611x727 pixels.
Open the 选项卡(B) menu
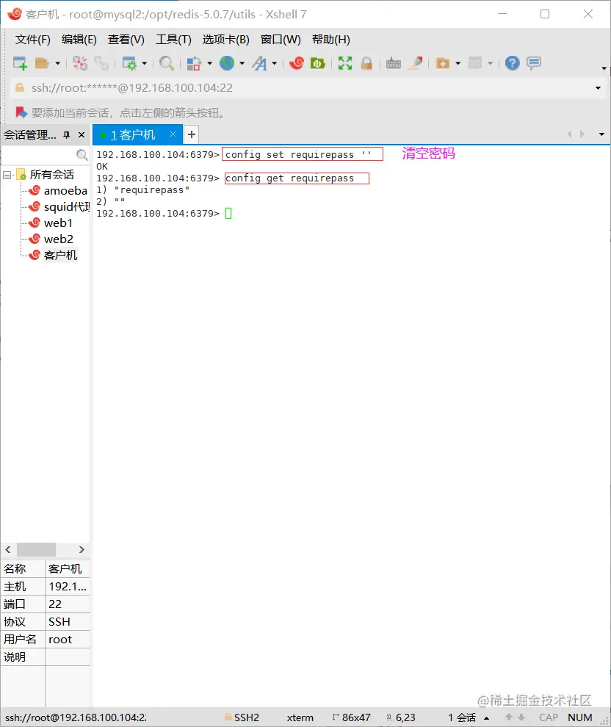click(x=225, y=40)
